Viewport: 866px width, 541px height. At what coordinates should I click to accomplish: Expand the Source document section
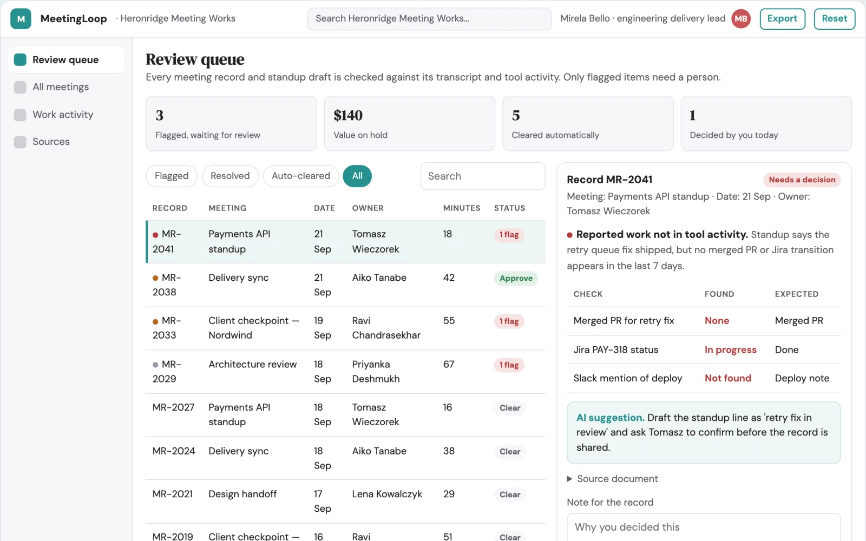pyautogui.click(x=612, y=479)
